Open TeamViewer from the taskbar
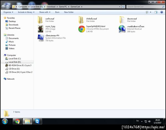 click(37, 121)
